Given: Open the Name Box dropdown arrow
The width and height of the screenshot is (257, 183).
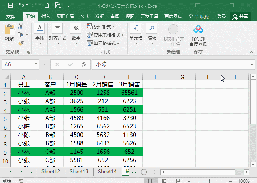Looking at the screenshot, I should click(36, 64).
